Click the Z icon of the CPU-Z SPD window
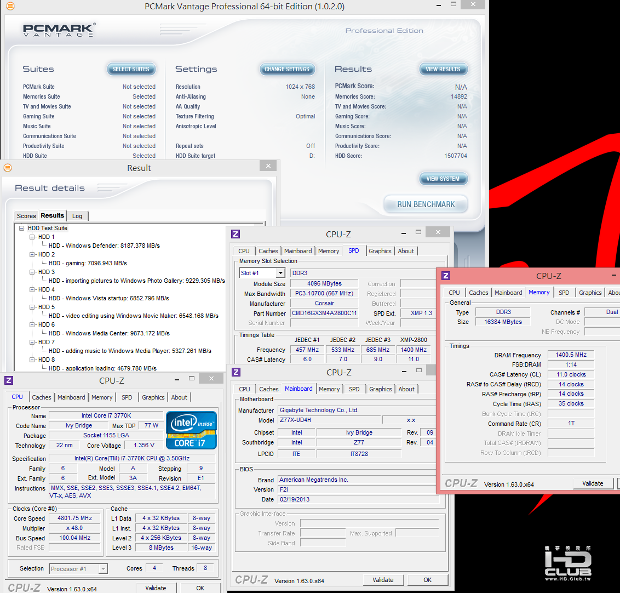The height and width of the screenshot is (593, 620). tap(236, 234)
